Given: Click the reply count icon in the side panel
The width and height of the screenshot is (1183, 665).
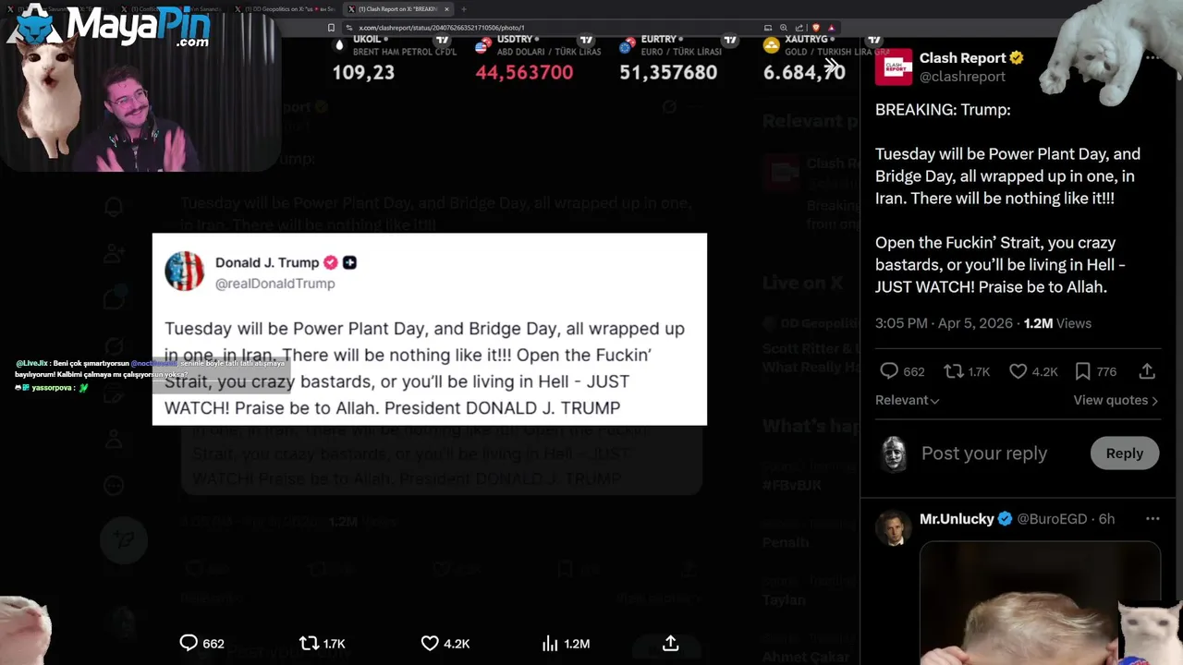Looking at the screenshot, I should (889, 371).
